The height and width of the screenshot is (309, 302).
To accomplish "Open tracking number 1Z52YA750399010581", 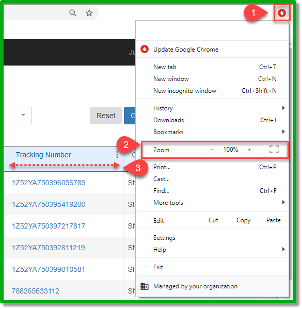I will (49, 269).
